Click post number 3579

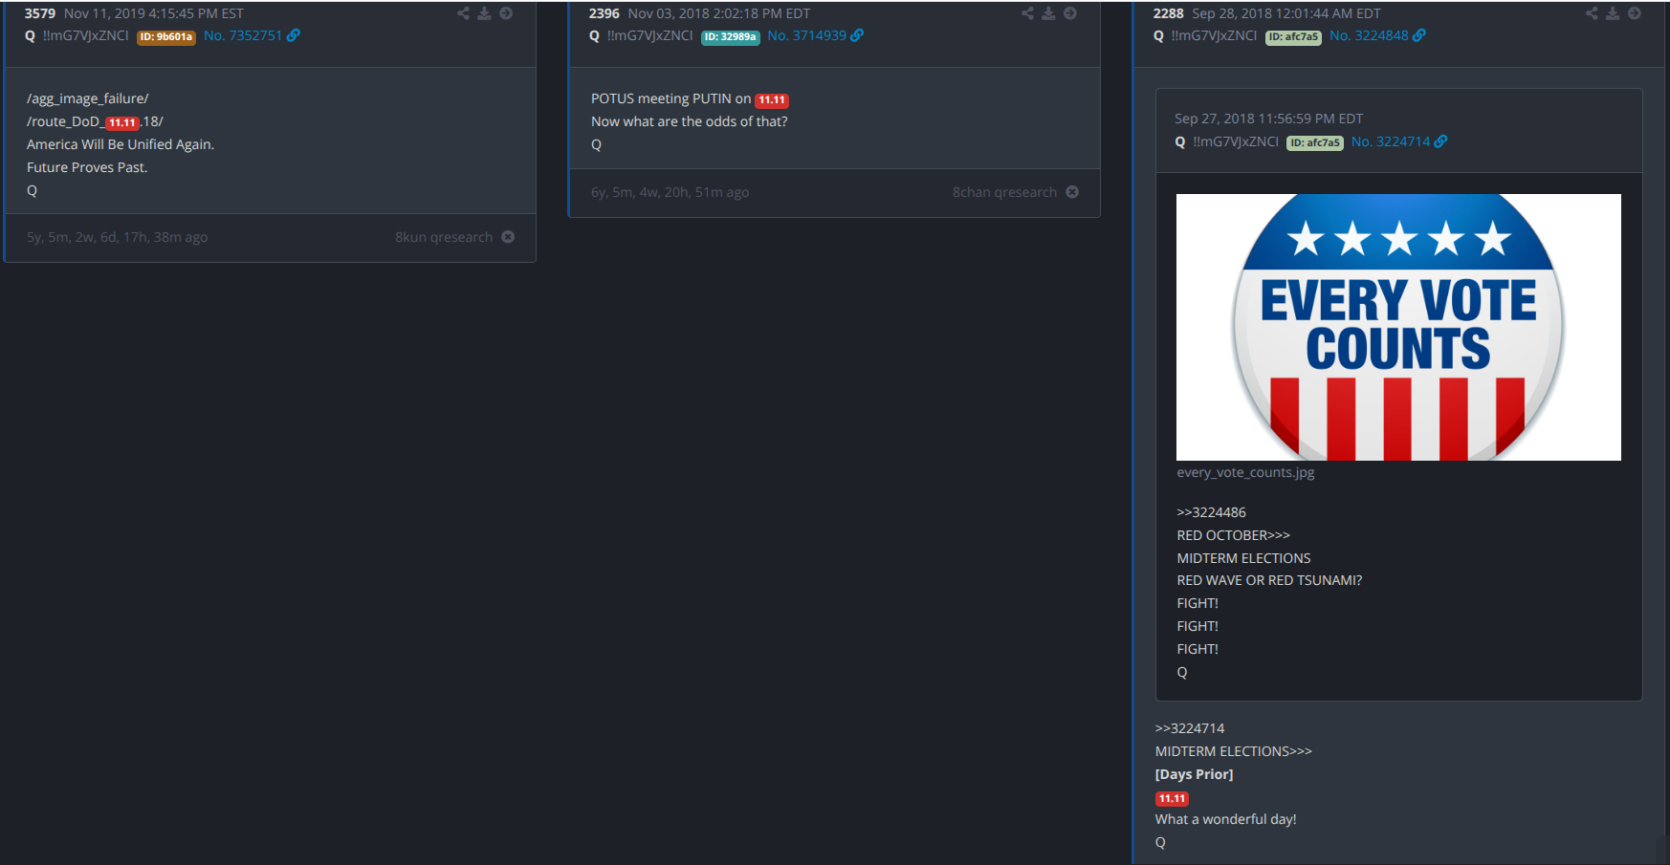click(x=40, y=13)
